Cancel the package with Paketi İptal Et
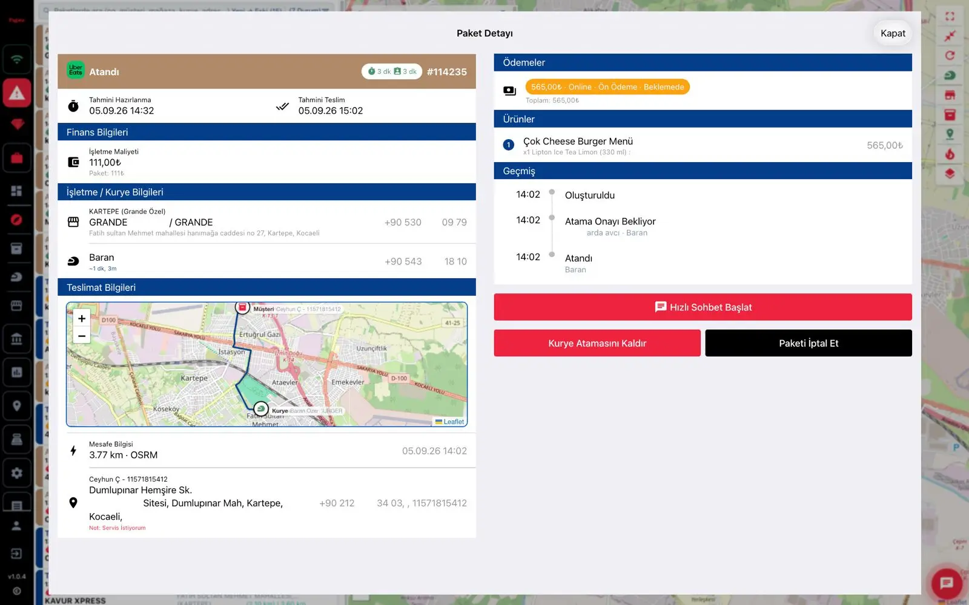The image size is (969, 605). (x=809, y=343)
